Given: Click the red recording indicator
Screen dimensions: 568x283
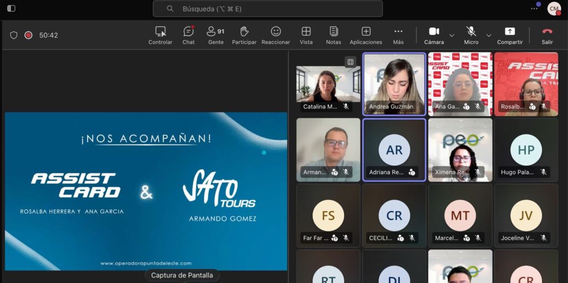Looking at the screenshot, I should click(x=28, y=35).
